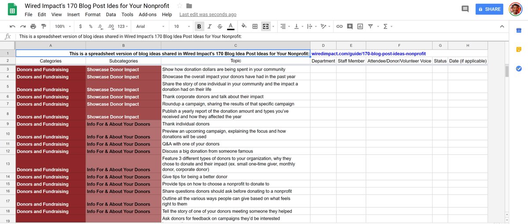Select row 13 header
Viewport: 528px width, 224px height.
(7, 163)
